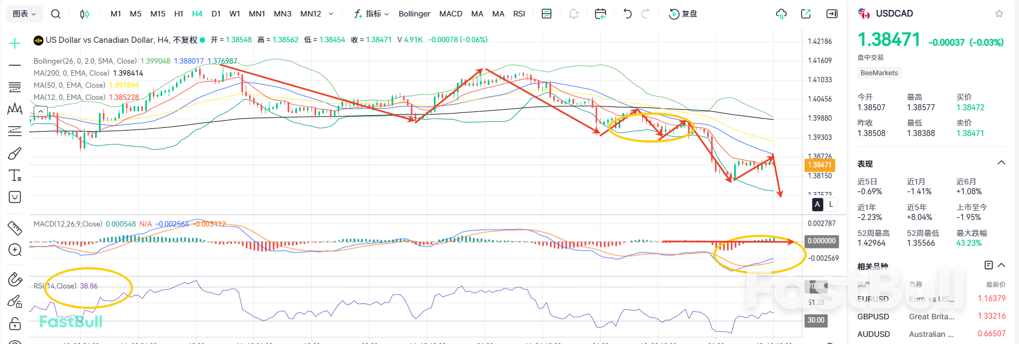Image resolution: width=1019 pixels, height=344 pixels.
Task: Click the current price label 1.38471 on axis
Action: [819, 165]
